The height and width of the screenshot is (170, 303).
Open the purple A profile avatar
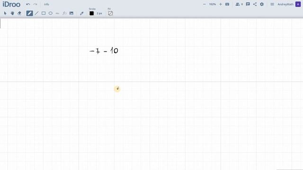click(298, 4)
